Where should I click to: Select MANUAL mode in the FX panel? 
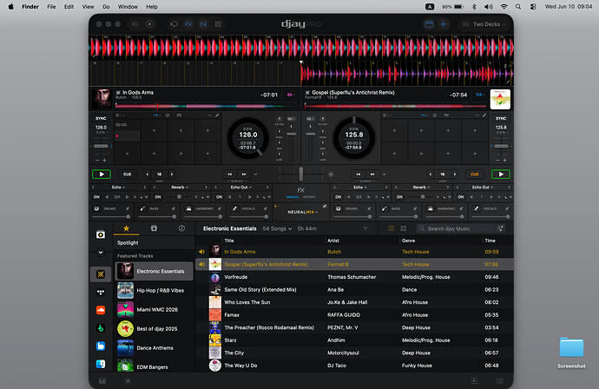(x=293, y=197)
